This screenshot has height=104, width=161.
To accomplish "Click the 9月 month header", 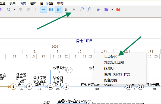I will coord(59,51).
